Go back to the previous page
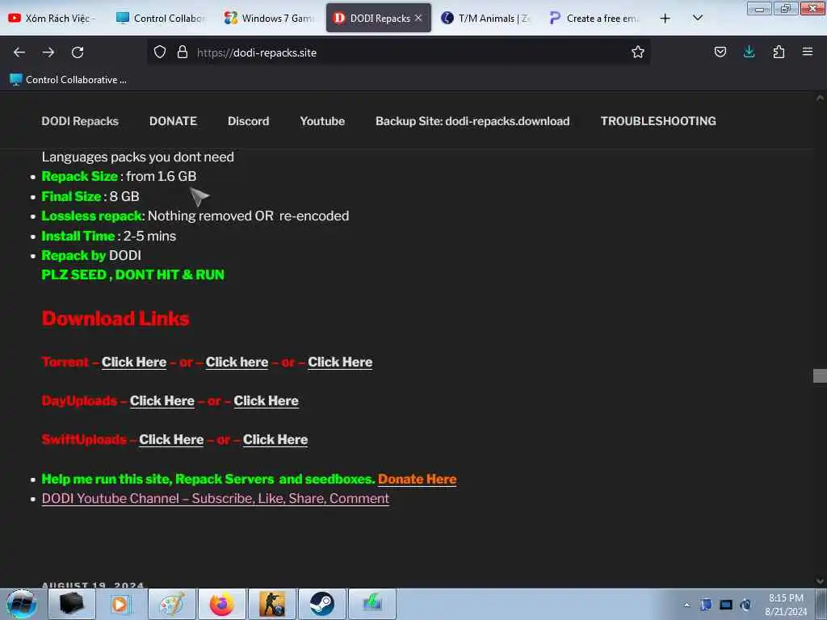 pos(19,52)
